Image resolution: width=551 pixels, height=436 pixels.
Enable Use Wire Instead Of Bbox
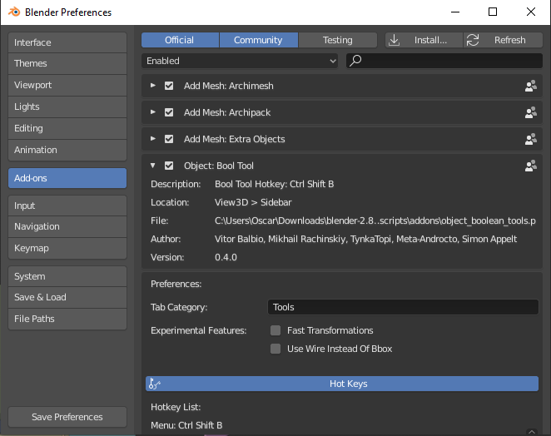pos(275,349)
